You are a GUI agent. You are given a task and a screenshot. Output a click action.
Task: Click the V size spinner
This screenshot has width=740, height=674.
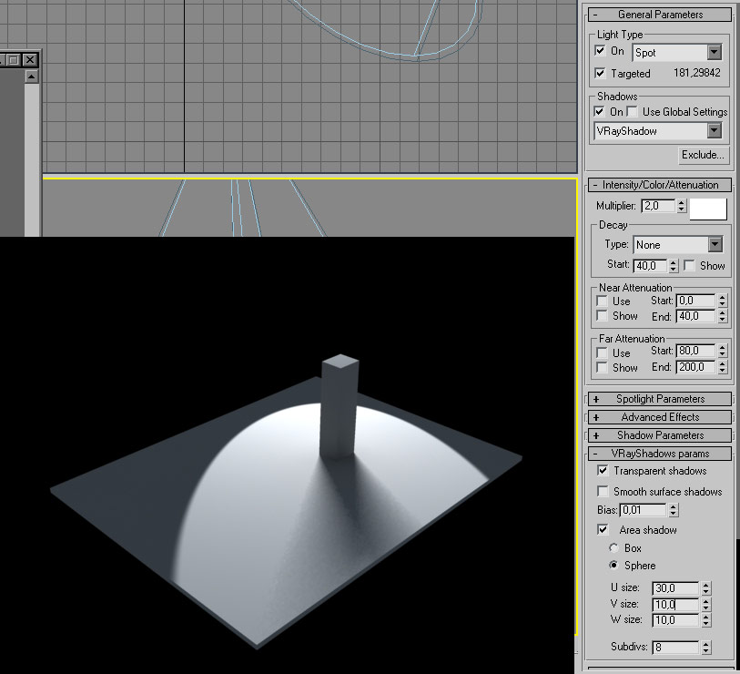pos(705,604)
